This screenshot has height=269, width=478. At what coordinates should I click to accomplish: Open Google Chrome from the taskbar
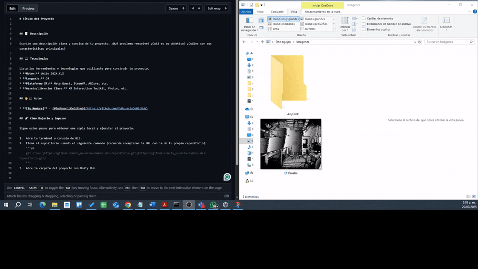(128, 204)
